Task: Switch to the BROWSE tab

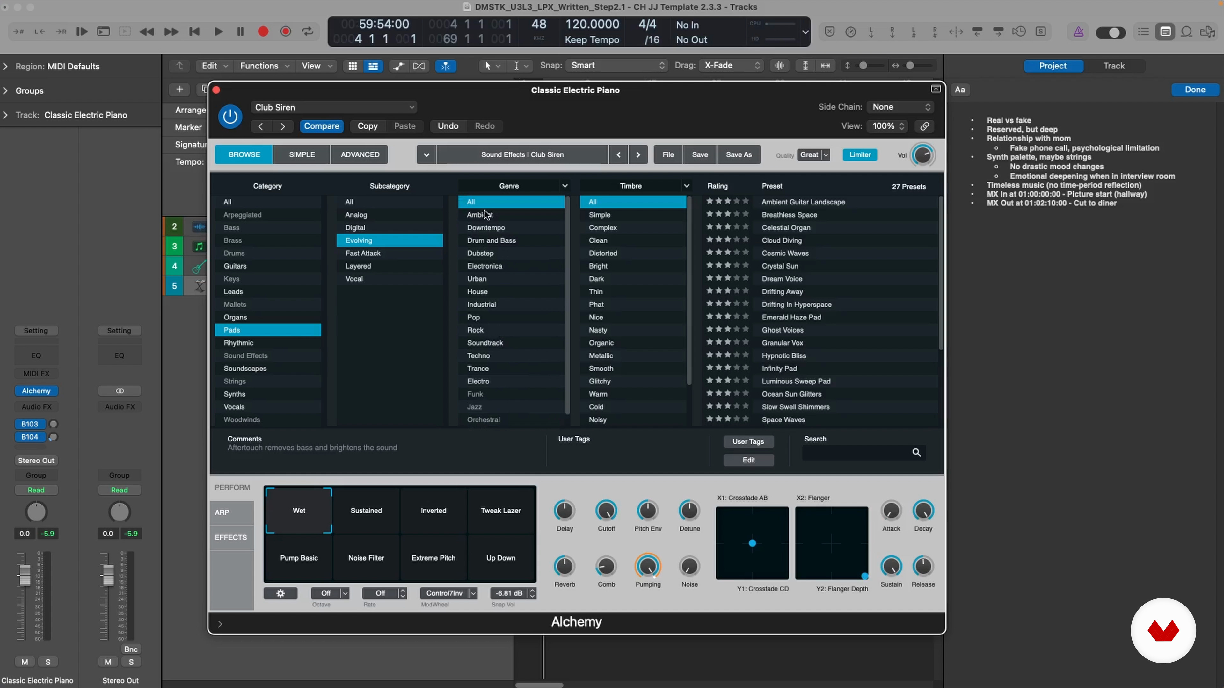Action: (244, 154)
